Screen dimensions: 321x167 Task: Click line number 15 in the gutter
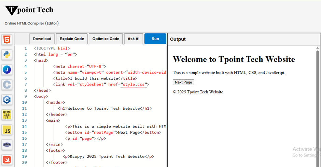(x=24, y=133)
